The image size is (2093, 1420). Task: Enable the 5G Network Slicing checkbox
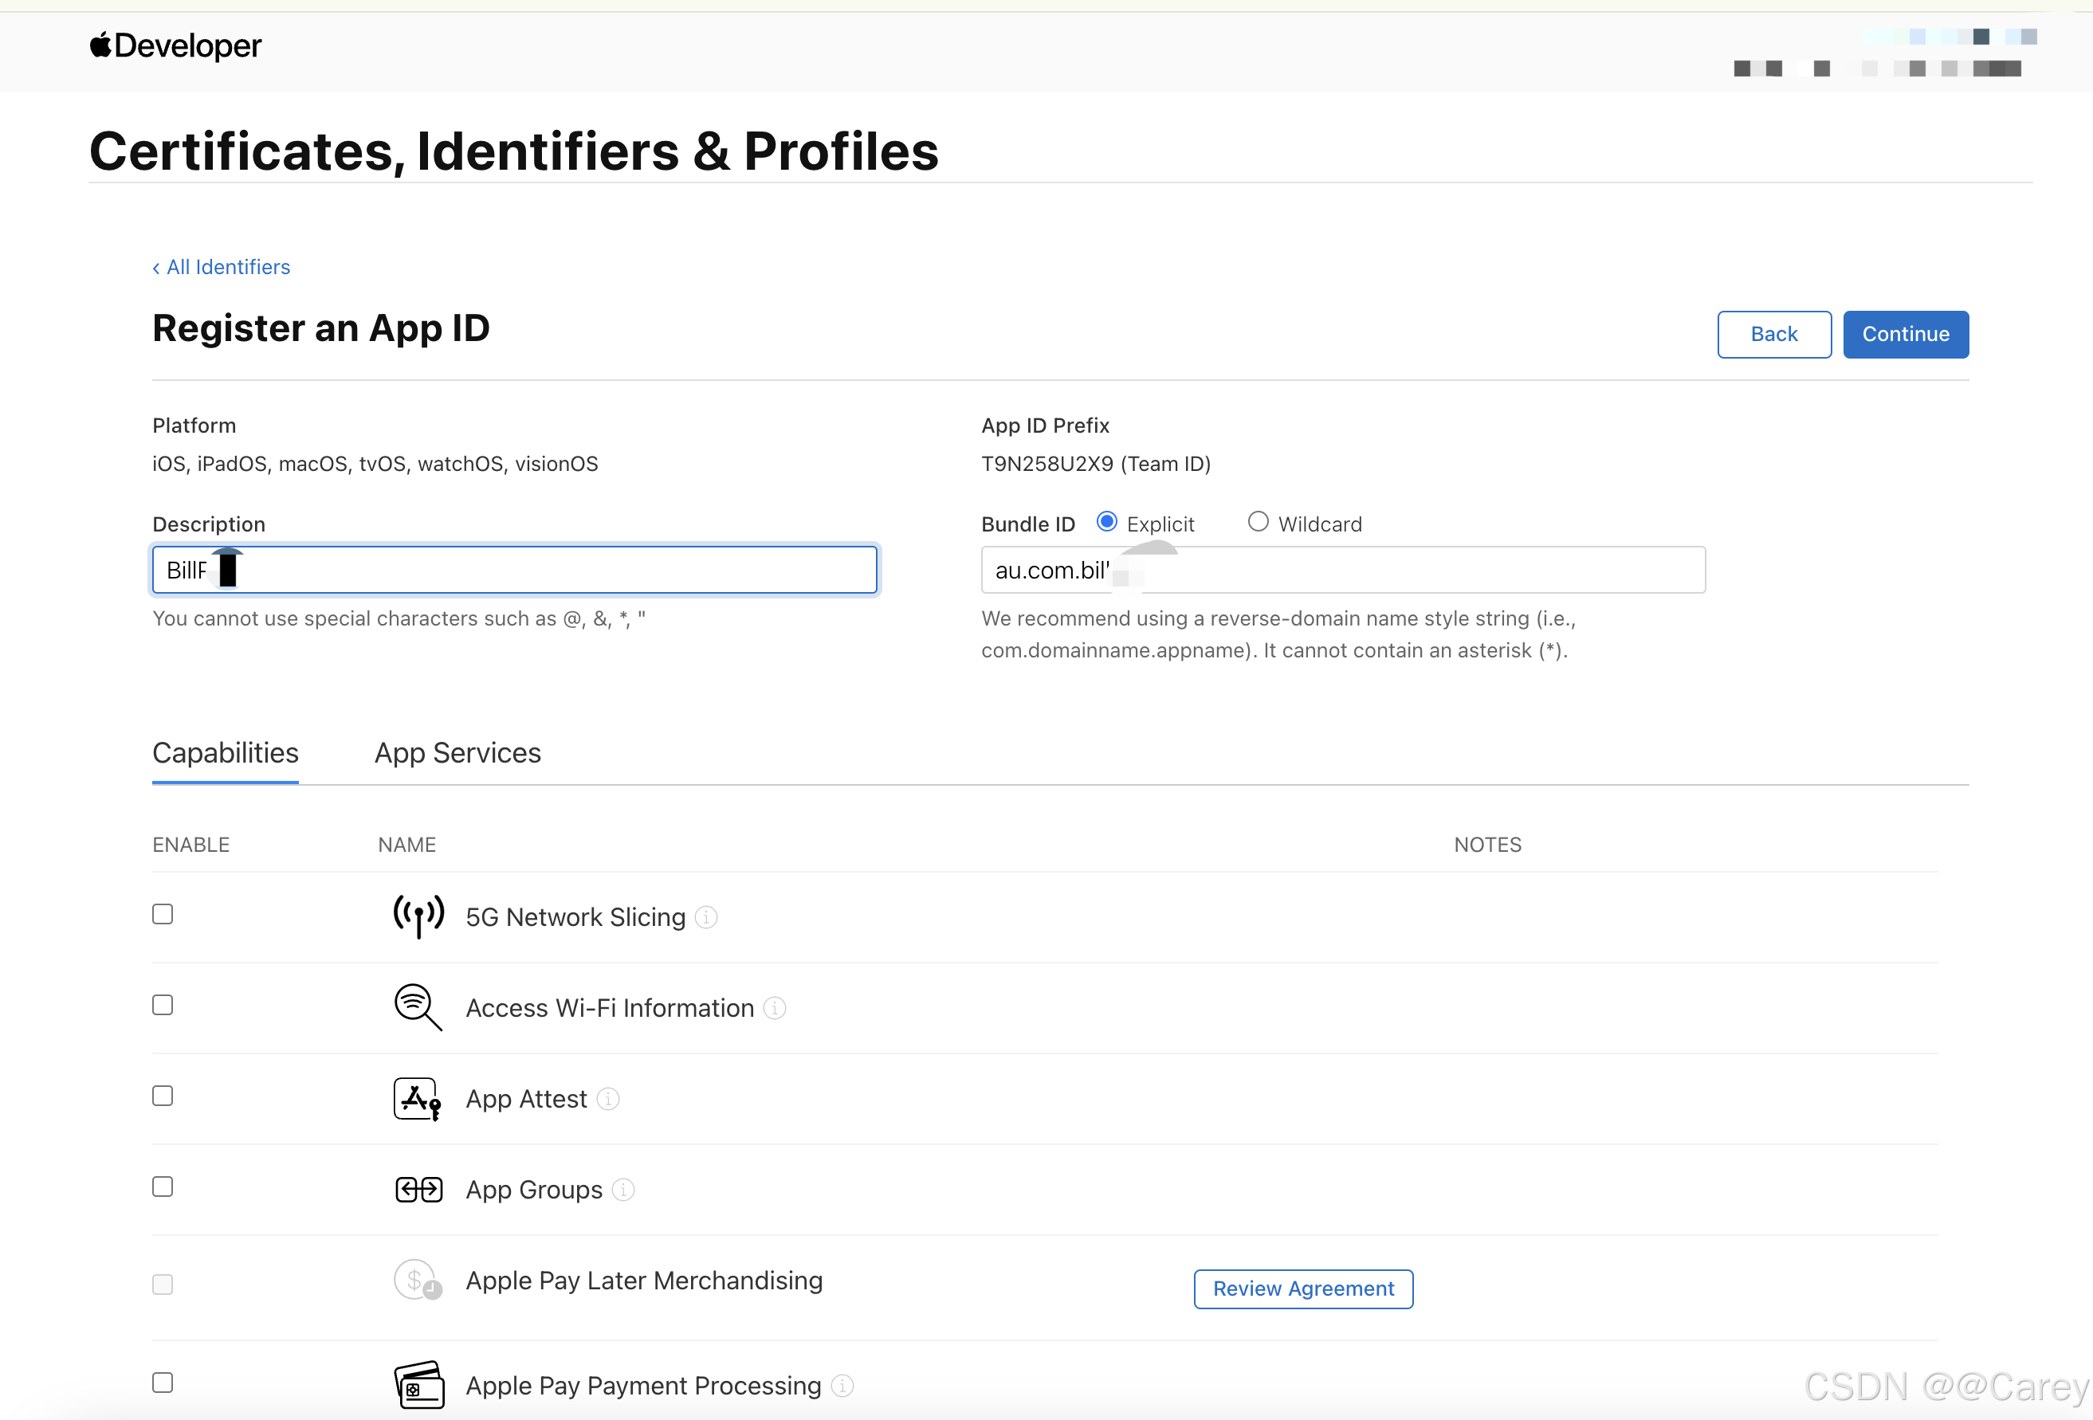click(x=162, y=914)
